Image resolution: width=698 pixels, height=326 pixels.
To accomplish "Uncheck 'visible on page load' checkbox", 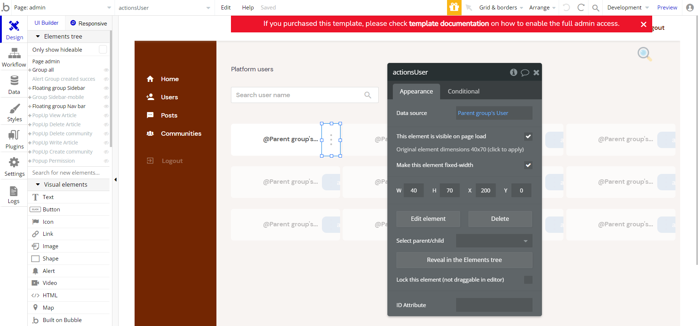I will 528,136.
